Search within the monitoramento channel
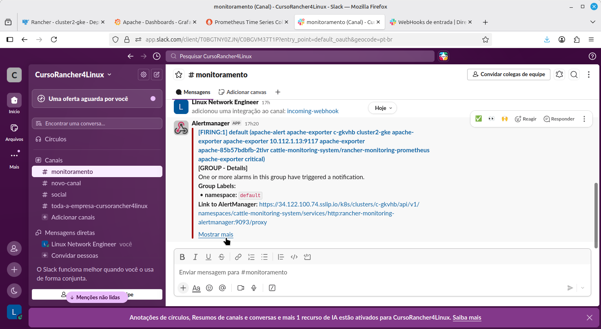 pyautogui.click(x=574, y=75)
